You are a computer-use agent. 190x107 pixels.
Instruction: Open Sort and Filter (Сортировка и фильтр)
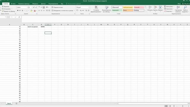(178, 9)
